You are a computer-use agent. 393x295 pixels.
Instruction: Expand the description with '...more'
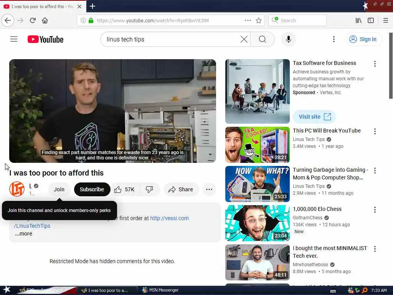coord(23,234)
